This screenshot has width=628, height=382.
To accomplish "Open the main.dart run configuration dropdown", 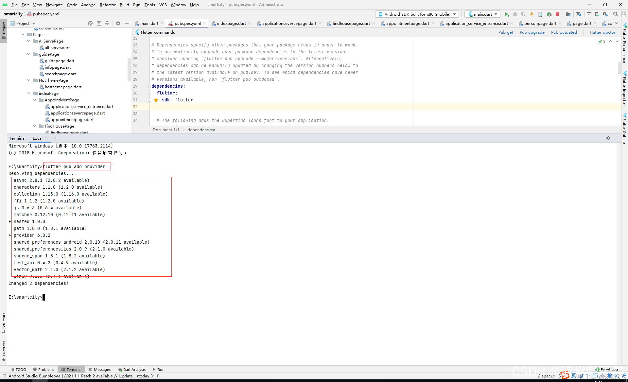I will [482, 14].
